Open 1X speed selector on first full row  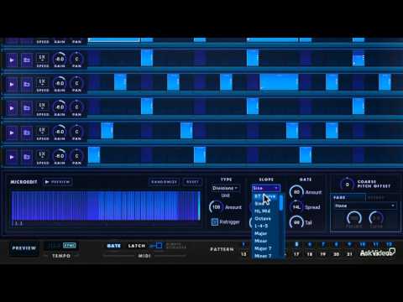42,59
